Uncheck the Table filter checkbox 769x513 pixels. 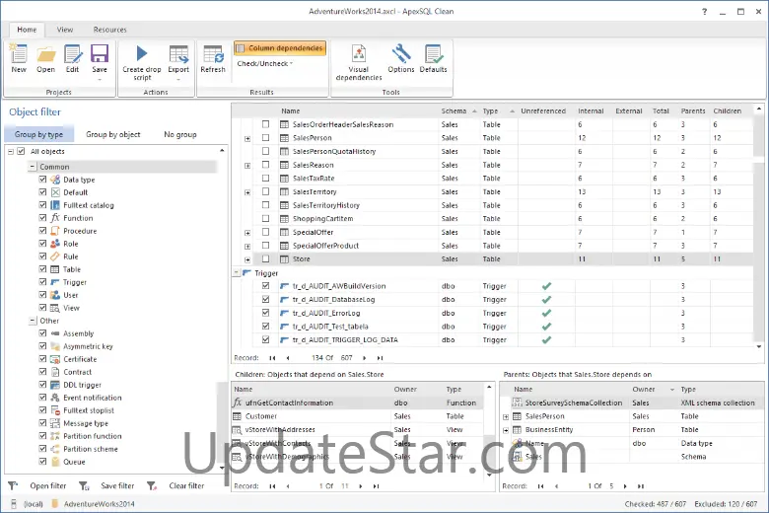(x=42, y=269)
